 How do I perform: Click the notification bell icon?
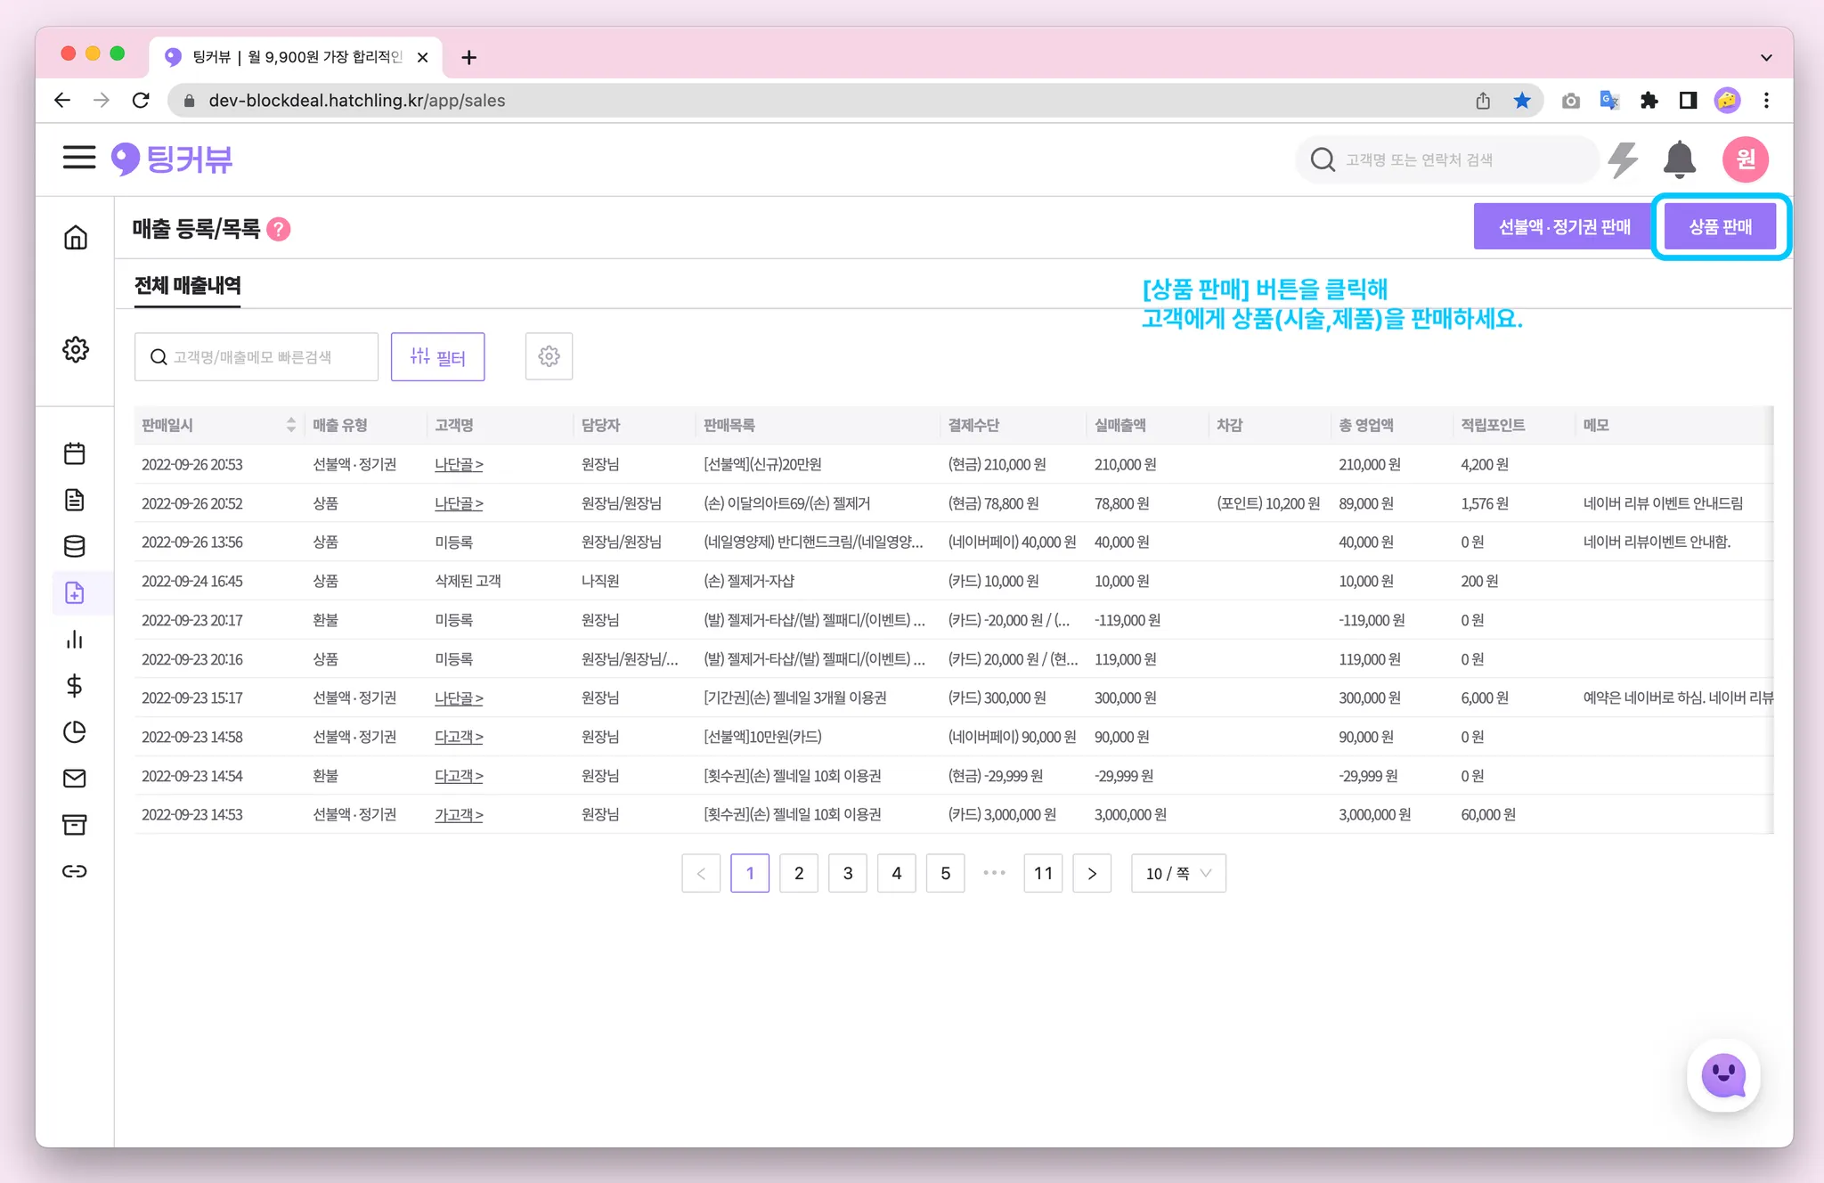point(1679,159)
